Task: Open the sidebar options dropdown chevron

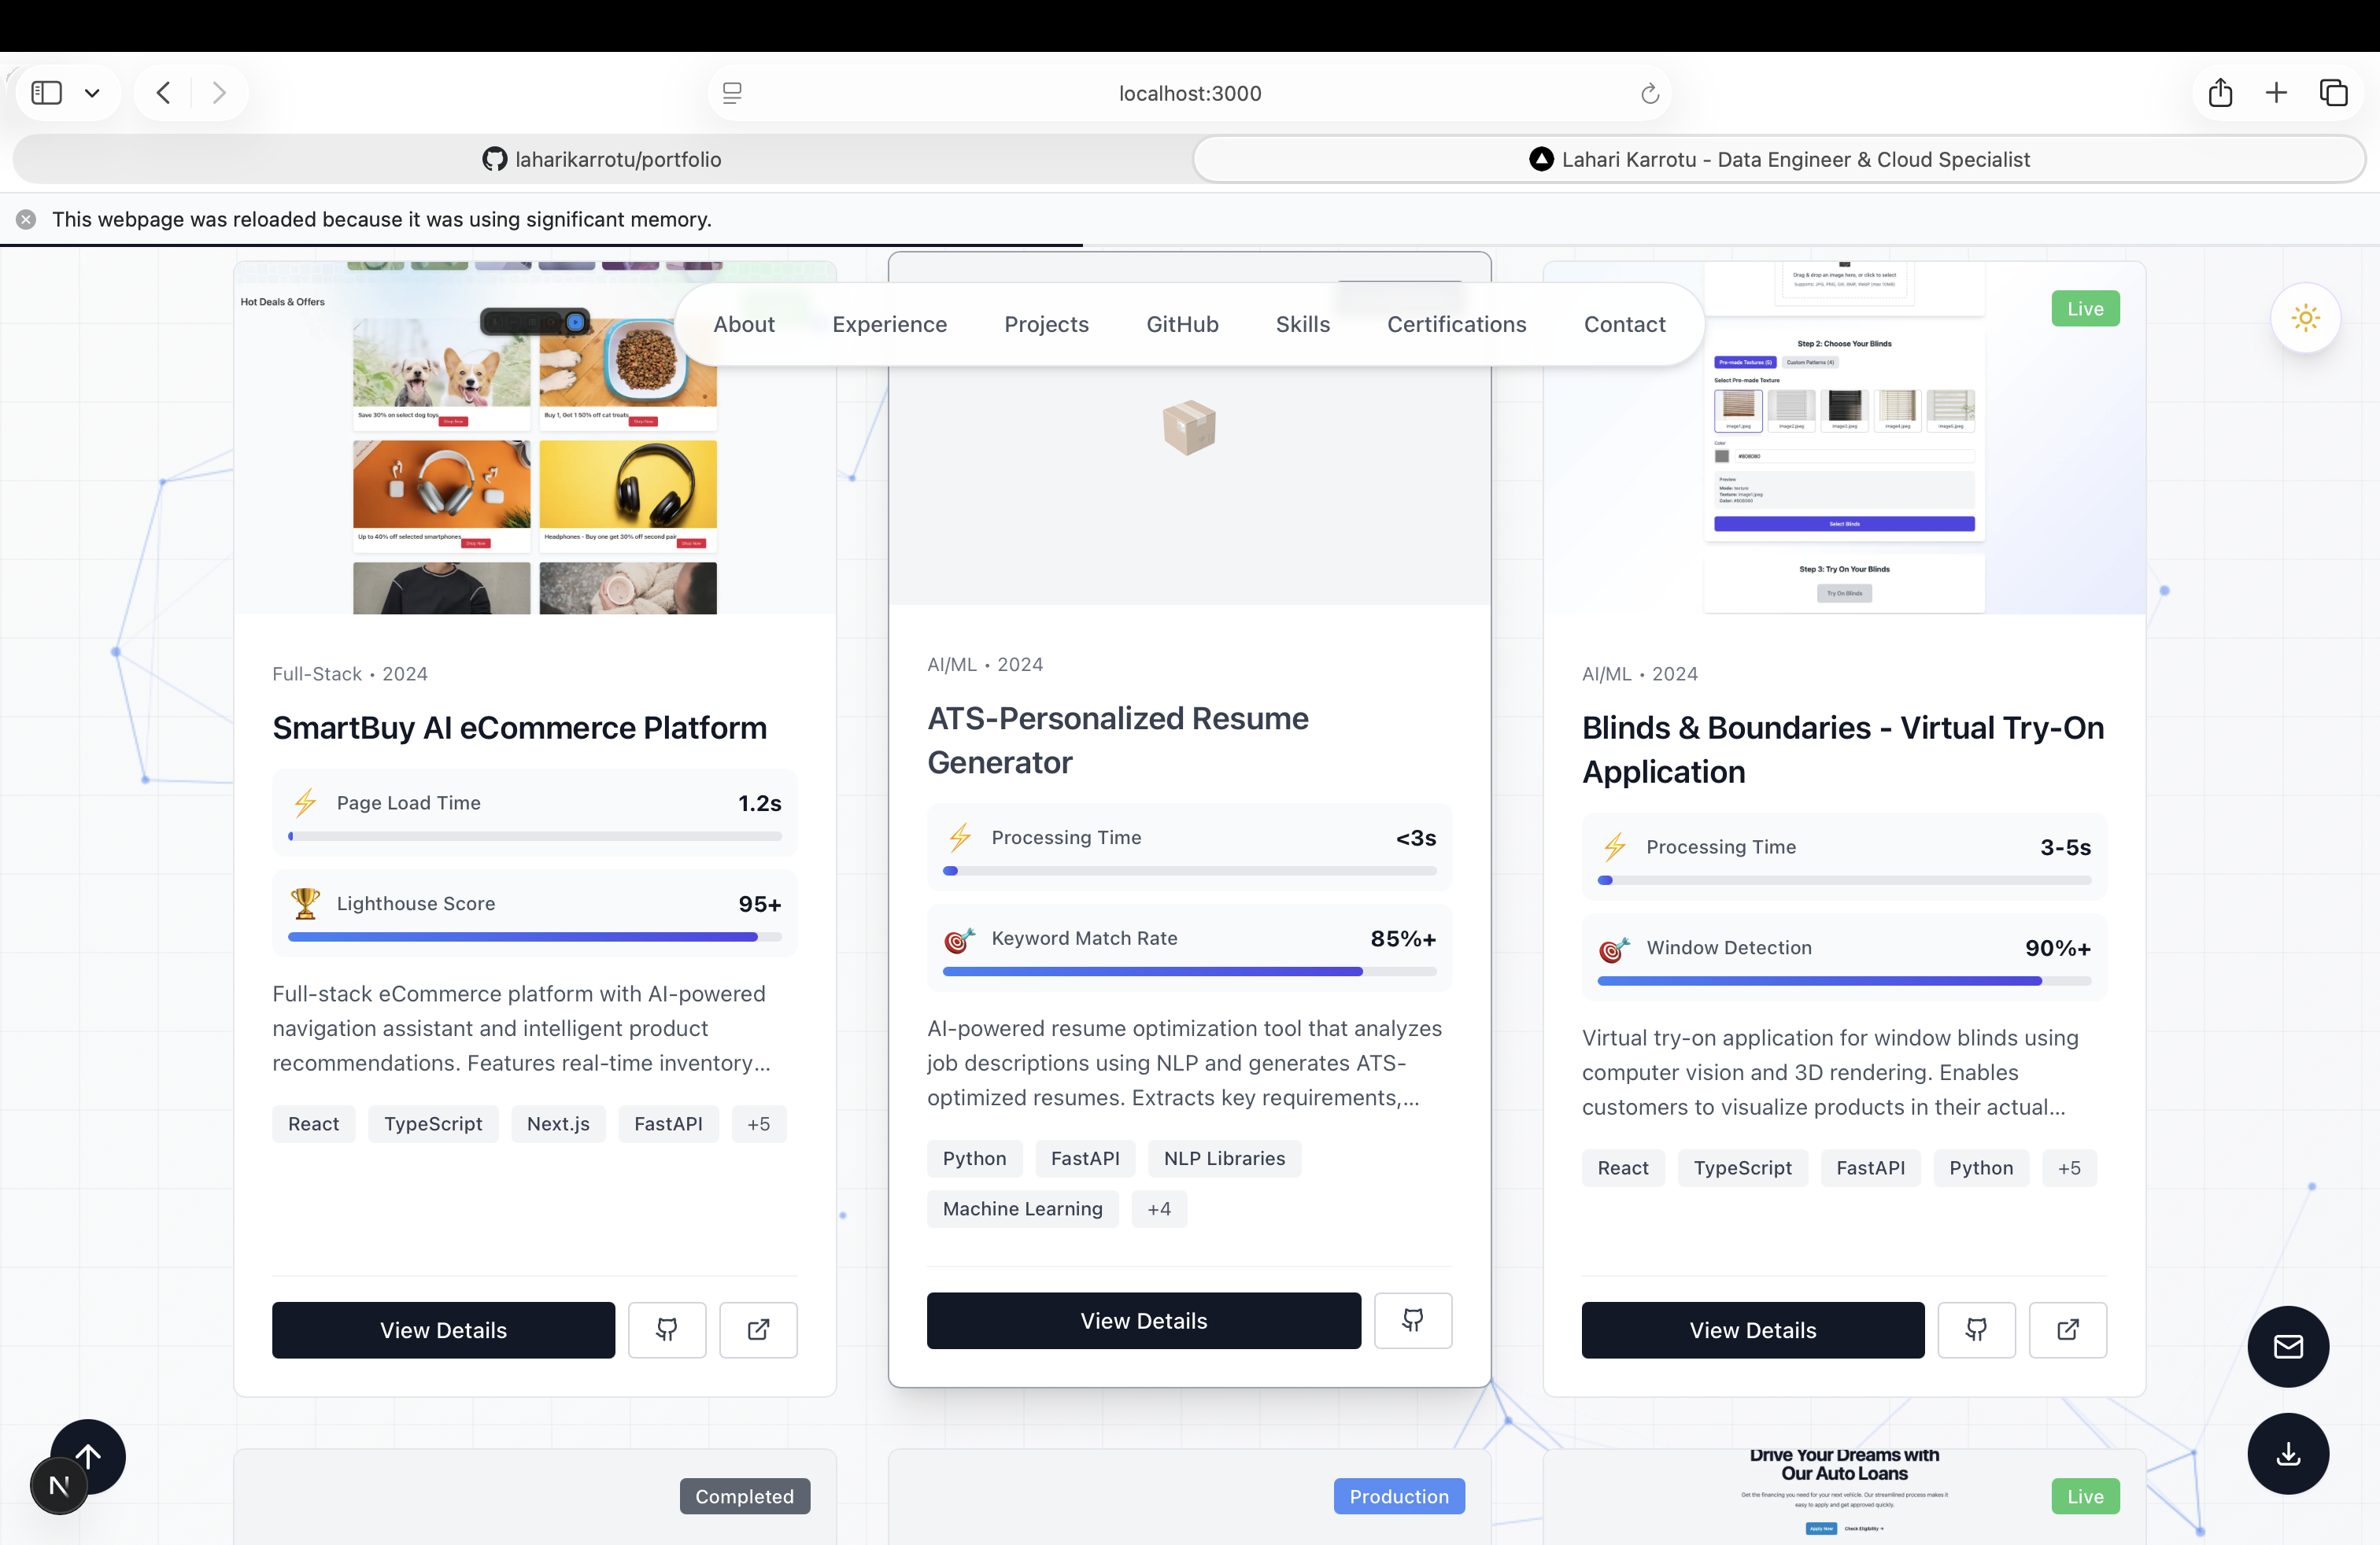Action: coord(92,93)
